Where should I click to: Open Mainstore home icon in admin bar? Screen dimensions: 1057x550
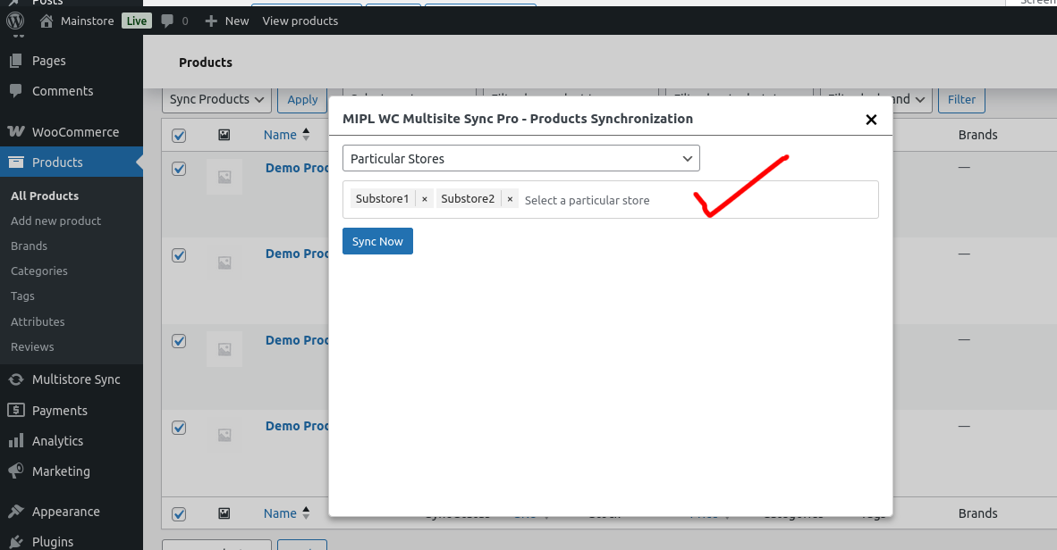pos(46,21)
